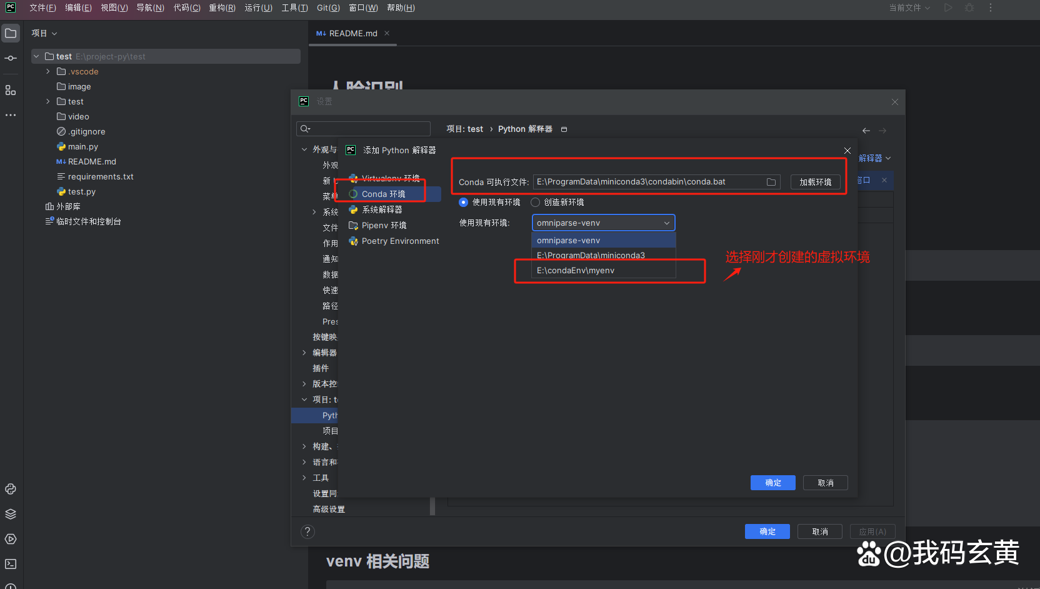This screenshot has width=1040, height=589.
Task: Expand the 版本控 settings category
Action: (x=304, y=384)
